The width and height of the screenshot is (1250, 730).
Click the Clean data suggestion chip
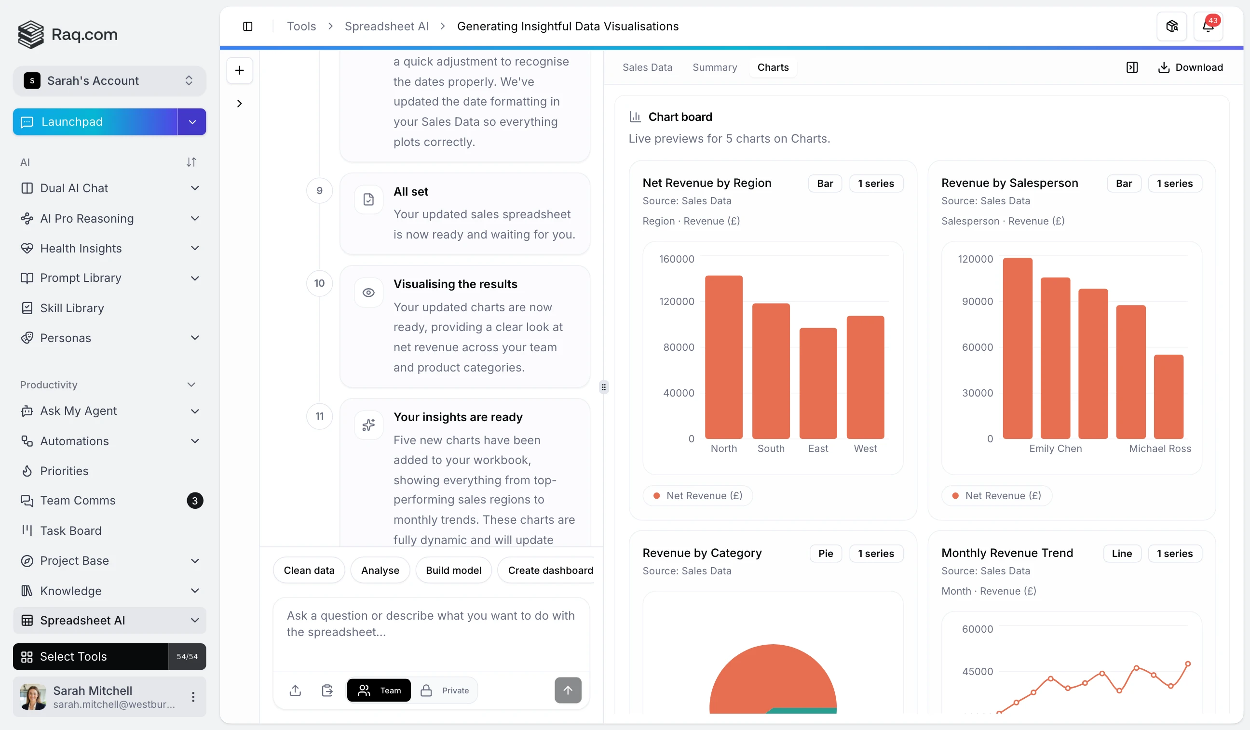[309, 570]
